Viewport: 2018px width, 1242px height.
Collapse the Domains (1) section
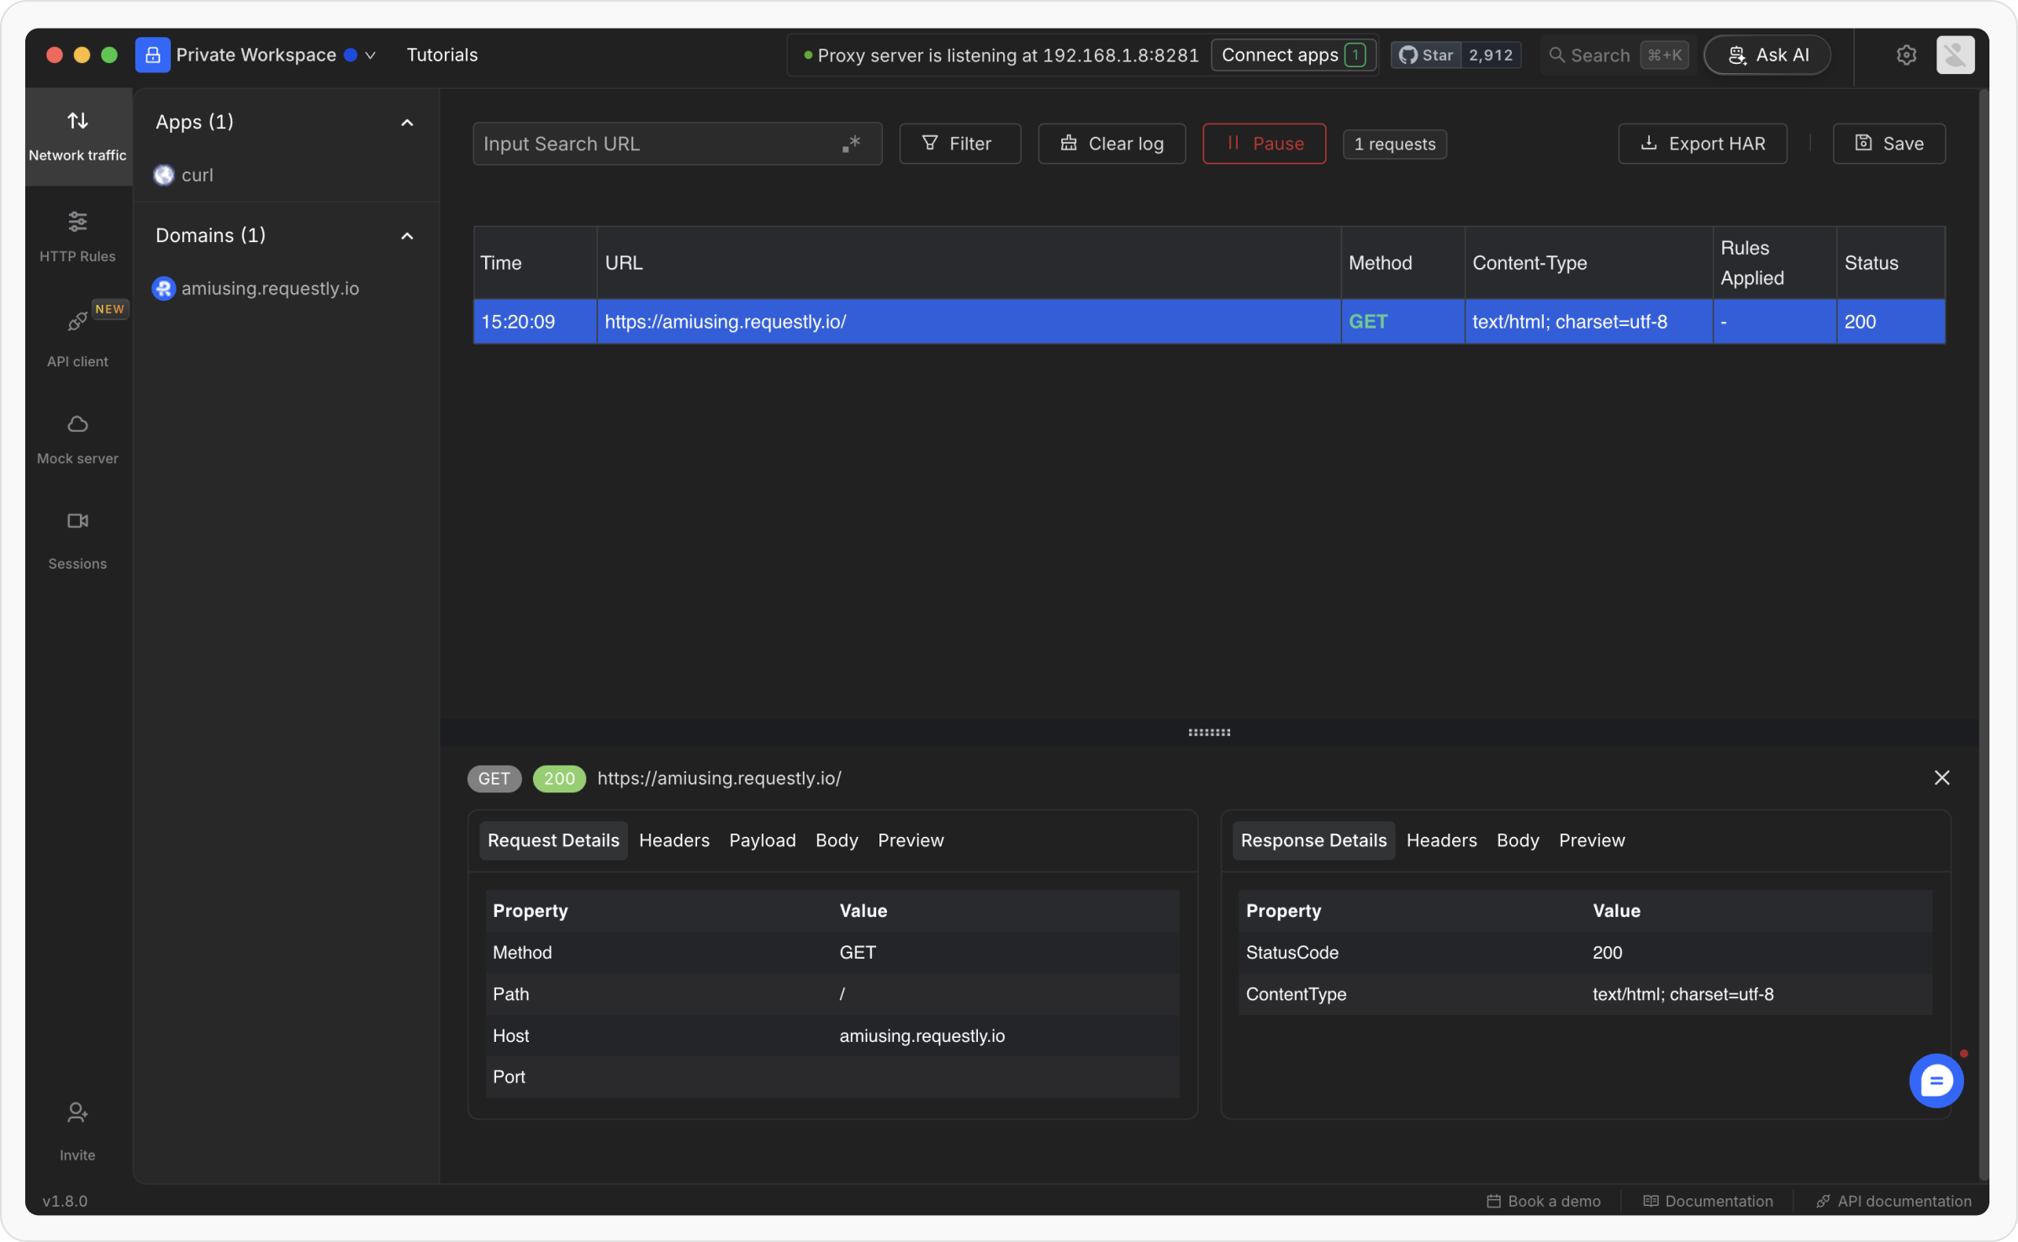tap(407, 236)
